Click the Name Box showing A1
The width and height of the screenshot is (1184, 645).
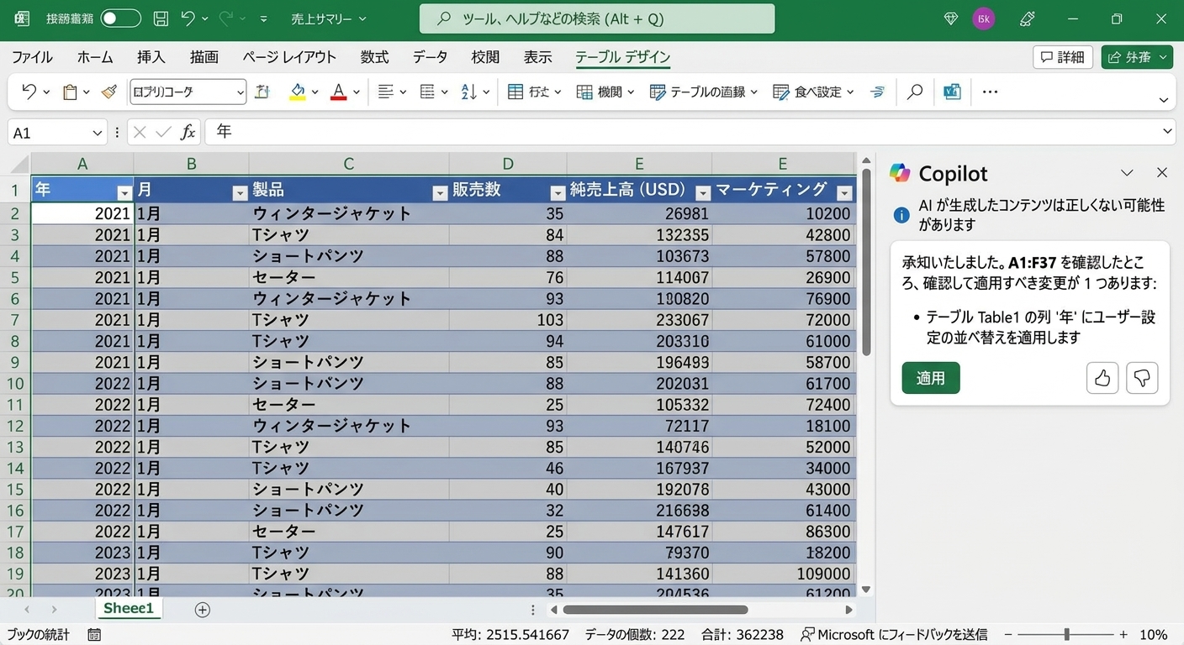click(57, 133)
